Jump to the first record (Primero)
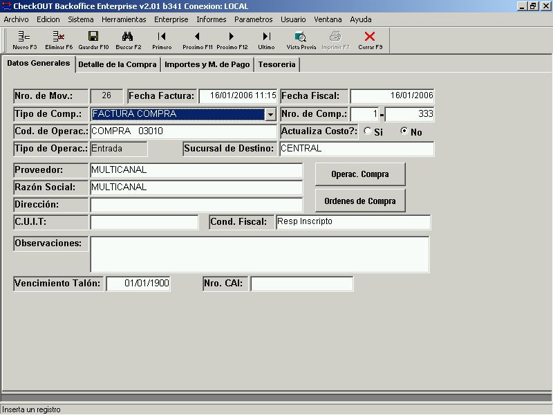 point(162,40)
